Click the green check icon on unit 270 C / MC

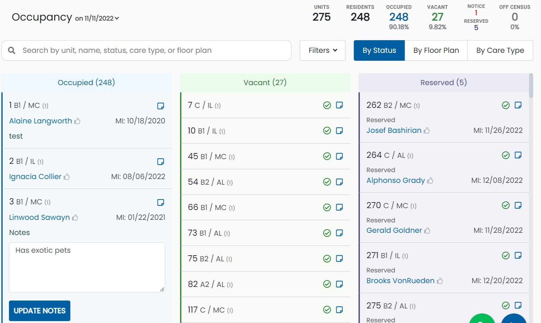506,205
